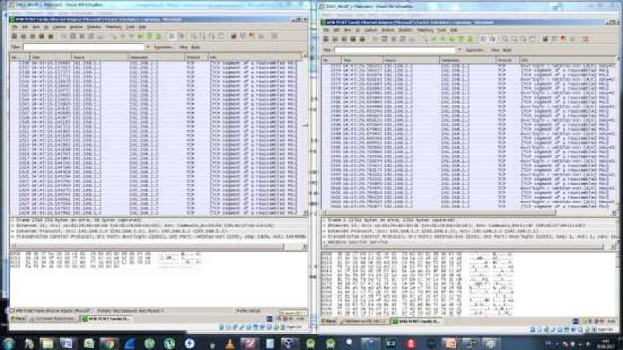Expand Internet Protocol row in left packet details
This screenshot has height=350, width=623.
(x=13, y=231)
